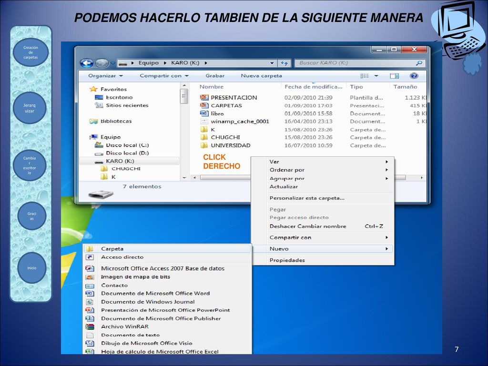Expand Compartir con in context menu
The image size is (488, 366).
323,237
